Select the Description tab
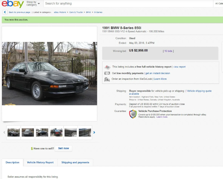Viewport: 223px width, 179px height. point(12,163)
